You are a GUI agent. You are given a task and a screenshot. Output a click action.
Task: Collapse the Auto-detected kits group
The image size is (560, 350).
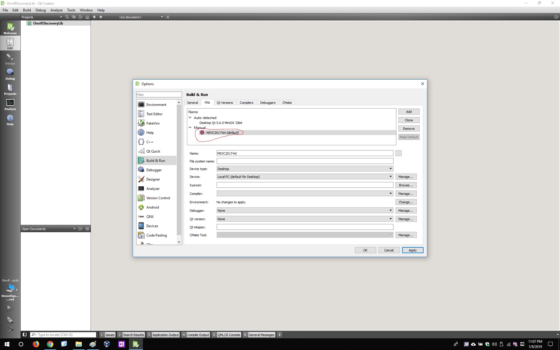[x=190, y=118]
